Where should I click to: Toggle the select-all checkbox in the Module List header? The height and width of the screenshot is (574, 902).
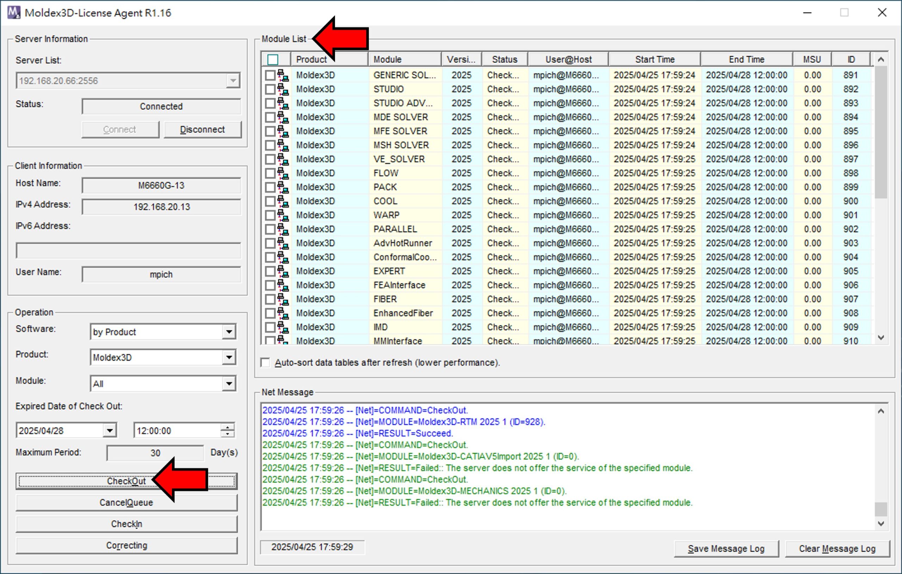click(x=273, y=60)
